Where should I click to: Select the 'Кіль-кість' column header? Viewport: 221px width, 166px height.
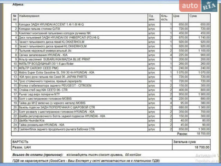164,18
